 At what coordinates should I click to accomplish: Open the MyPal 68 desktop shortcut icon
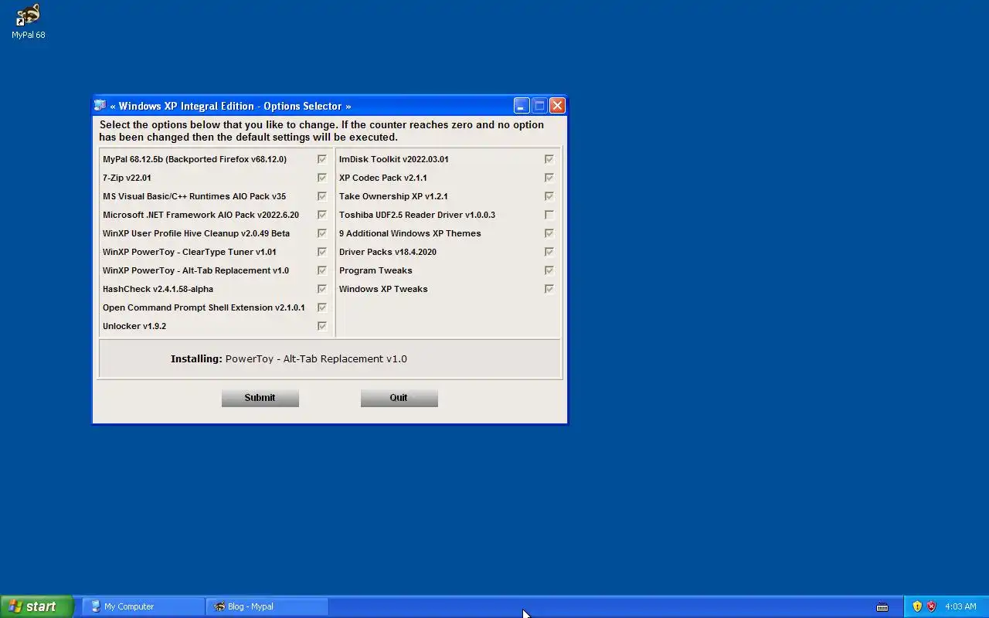(x=28, y=22)
